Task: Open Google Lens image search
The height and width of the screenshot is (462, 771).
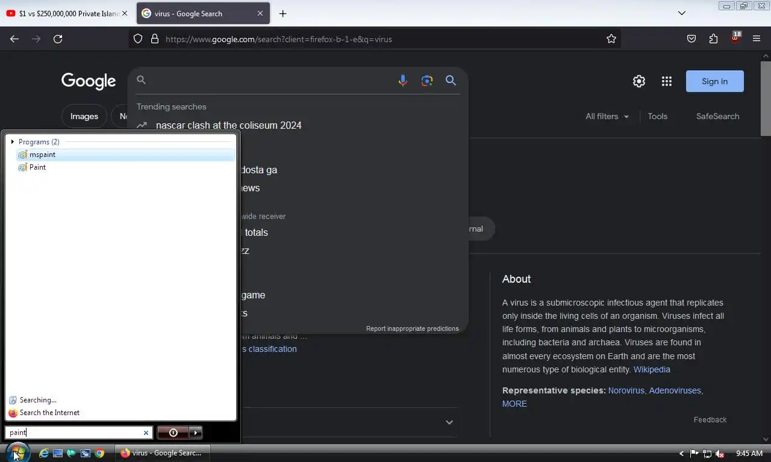Action: click(x=427, y=81)
